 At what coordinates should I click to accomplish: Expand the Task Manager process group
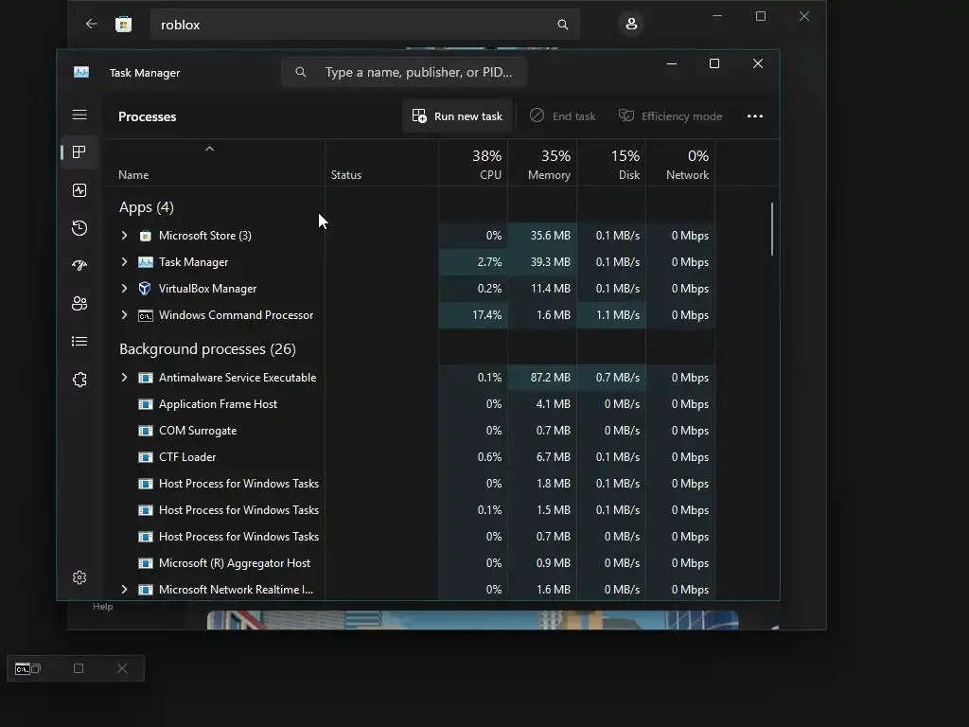(x=124, y=262)
